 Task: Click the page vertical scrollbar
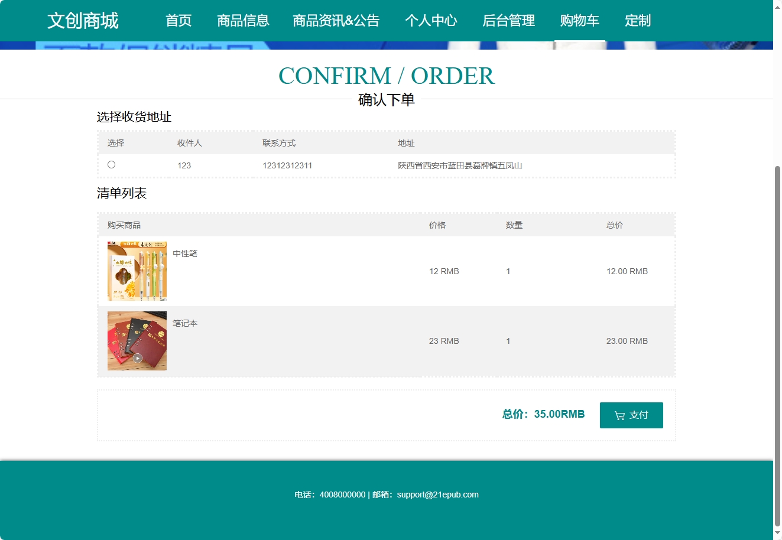[x=777, y=346]
